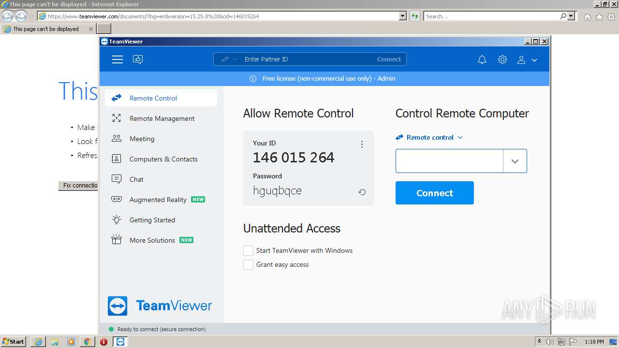The image size is (619, 348).
Task: Click the TeamViewer logo in sidebar
Action: pyautogui.click(x=160, y=305)
